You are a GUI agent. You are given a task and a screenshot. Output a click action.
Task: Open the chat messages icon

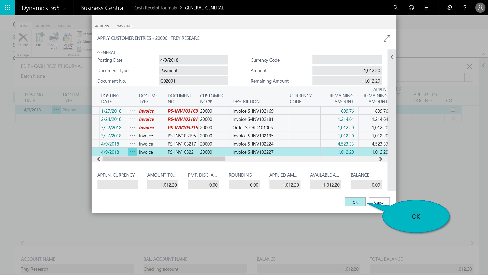426,8
